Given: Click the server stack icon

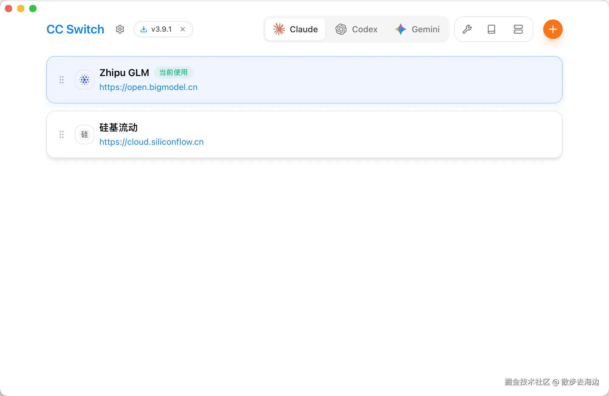Looking at the screenshot, I should point(518,29).
